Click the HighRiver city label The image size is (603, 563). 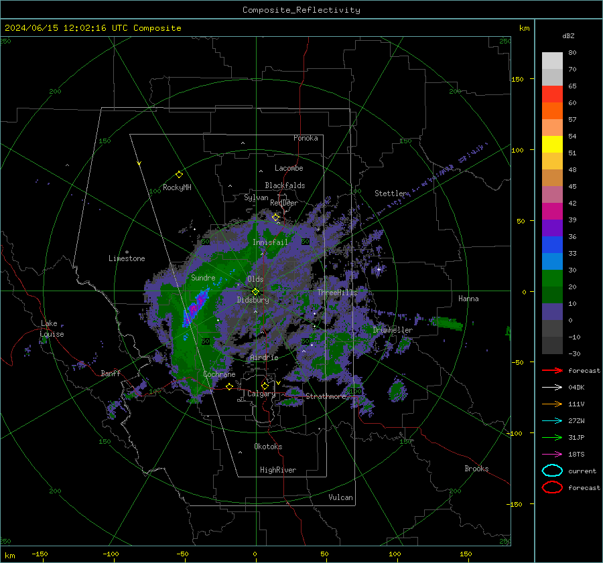coord(278,470)
